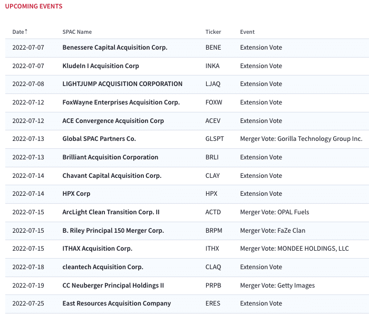Select Extension Vote in East Resources row
369x314 pixels.
[261, 303]
